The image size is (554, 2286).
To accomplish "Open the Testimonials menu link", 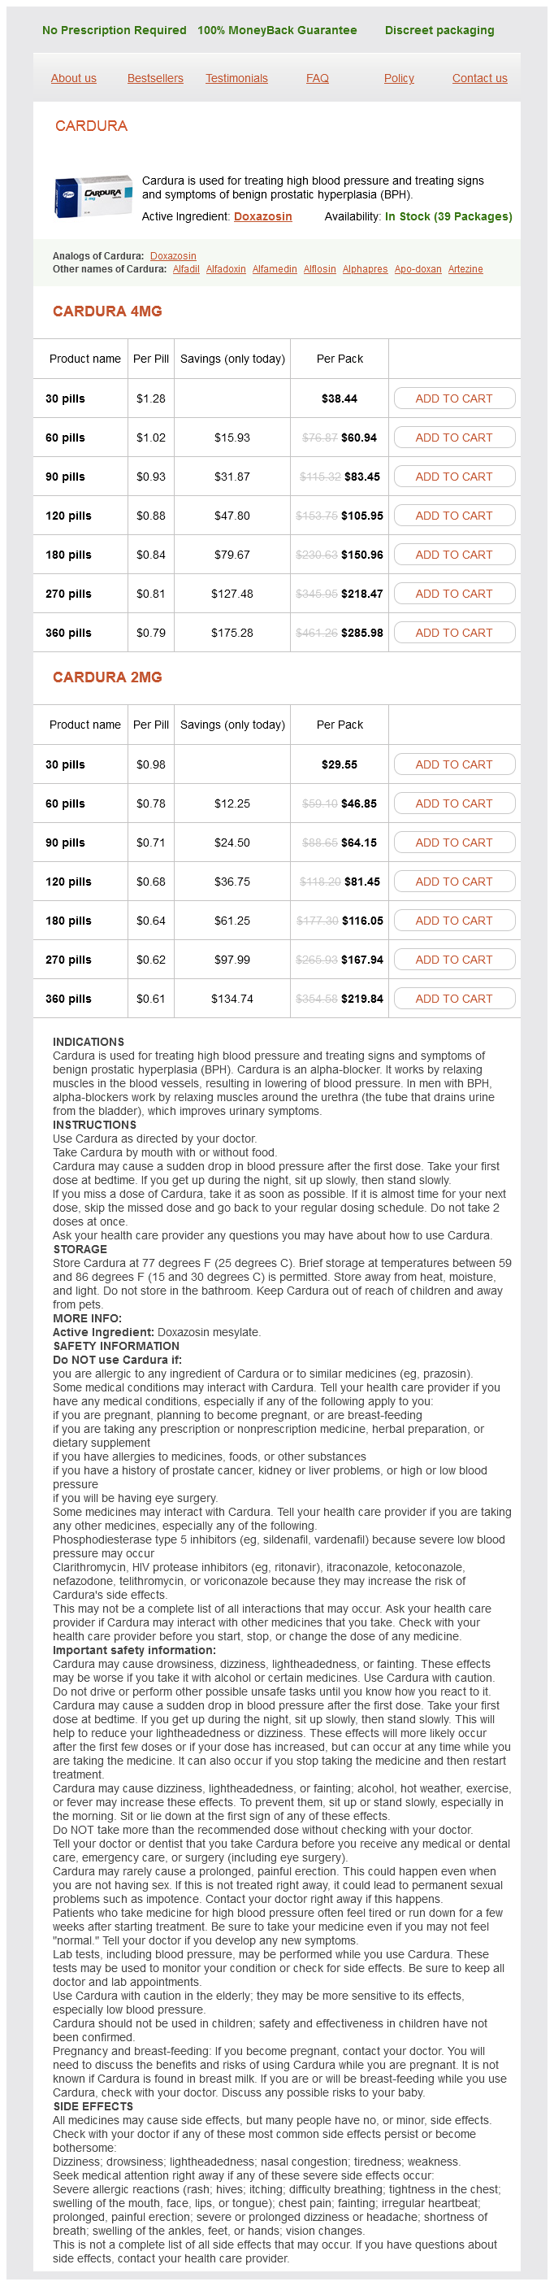I will tap(236, 78).
